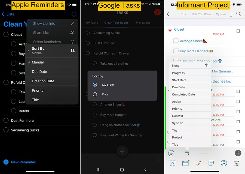245x174 pixels.
Task: Tick the Closet project checkbox in Informant
Action: coord(238,31)
